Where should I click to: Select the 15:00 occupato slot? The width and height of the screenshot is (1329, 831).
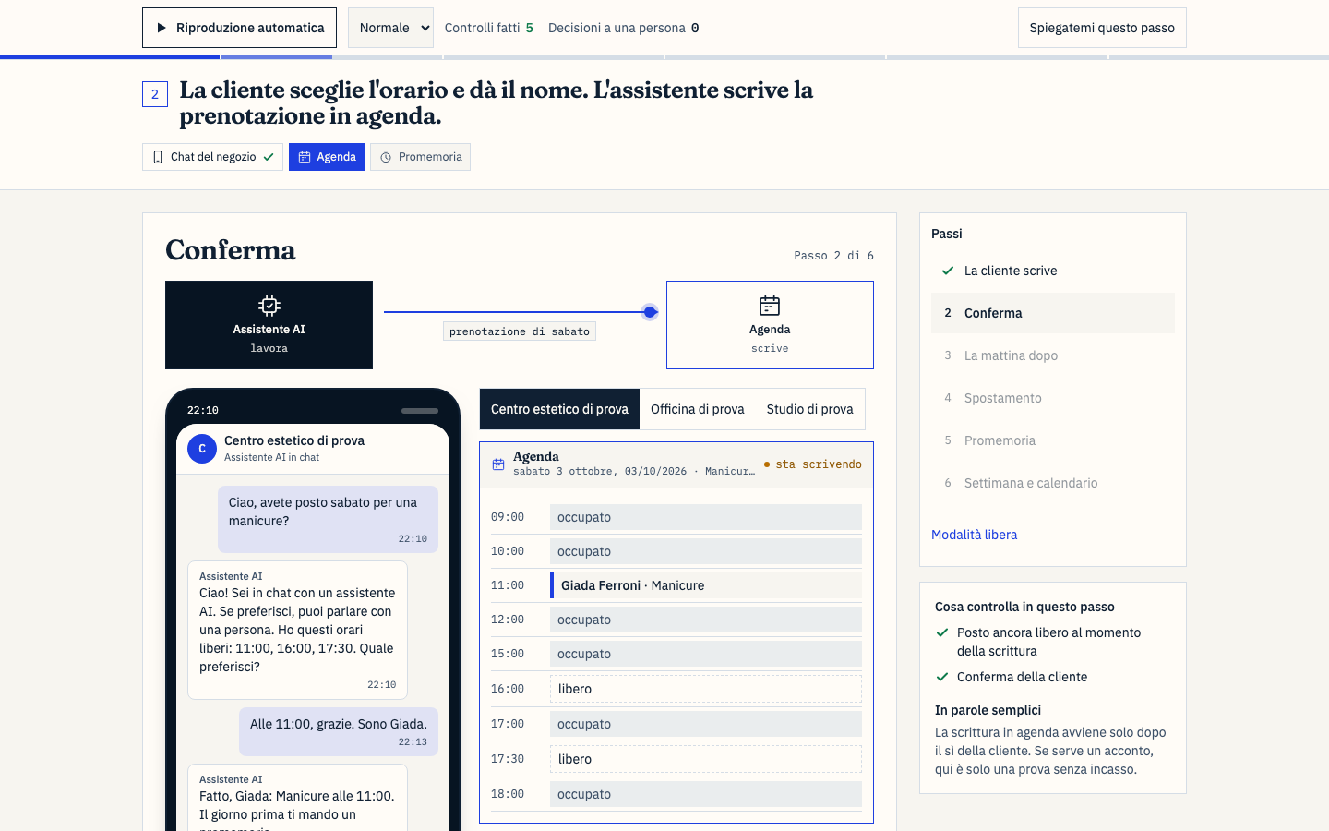(706, 654)
